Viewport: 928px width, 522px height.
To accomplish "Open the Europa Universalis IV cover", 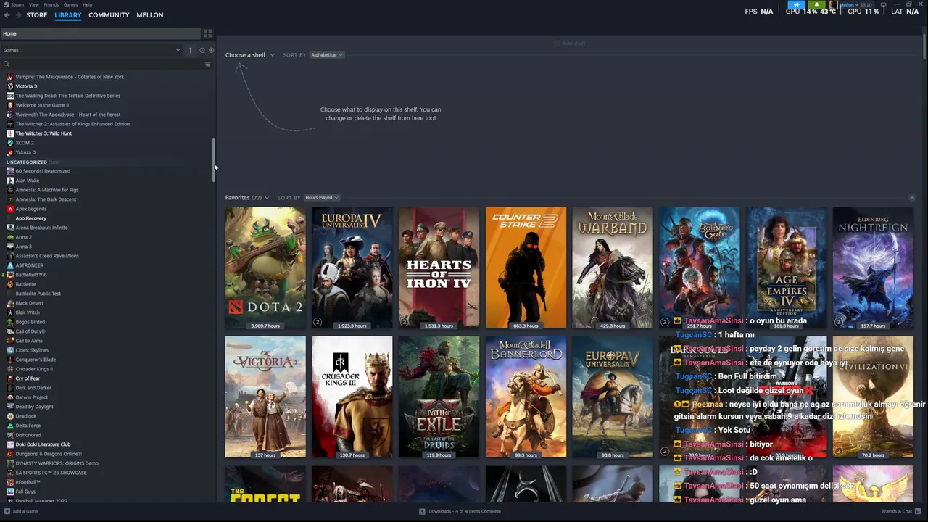I will (x=352, y=268).
